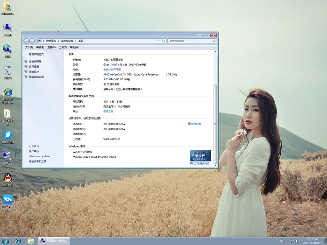
Task: Open 设备管理器 in the left sidebar
Action: [x=35, y=62]
